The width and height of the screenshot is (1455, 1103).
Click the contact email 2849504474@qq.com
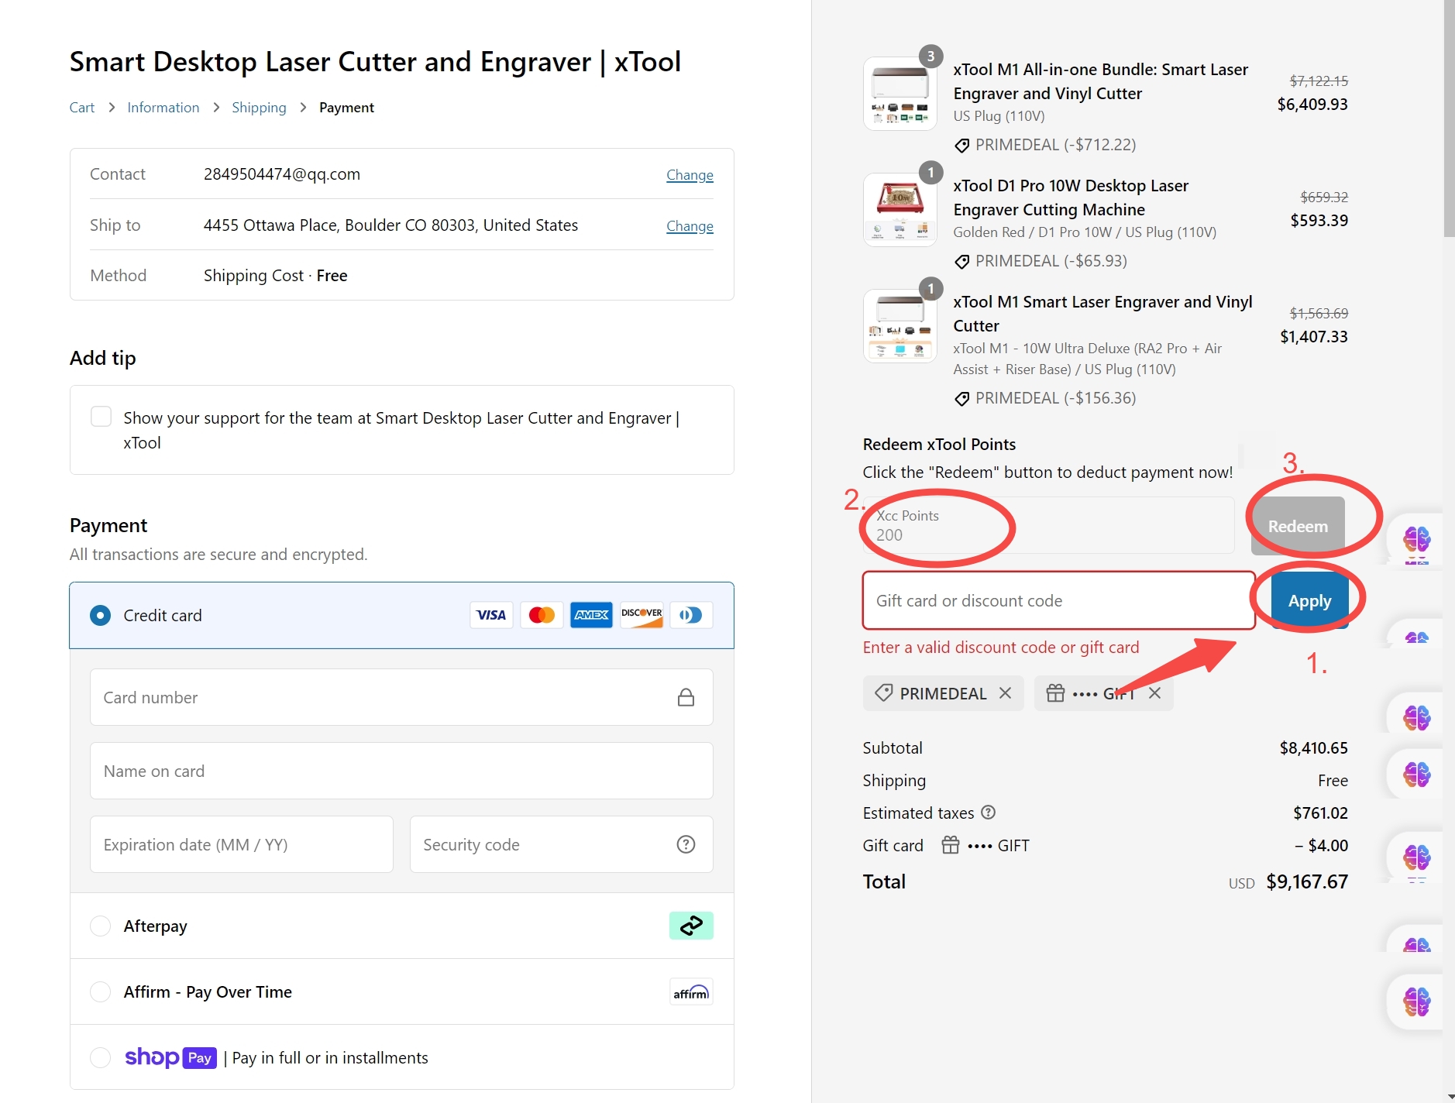pos(282,174)
